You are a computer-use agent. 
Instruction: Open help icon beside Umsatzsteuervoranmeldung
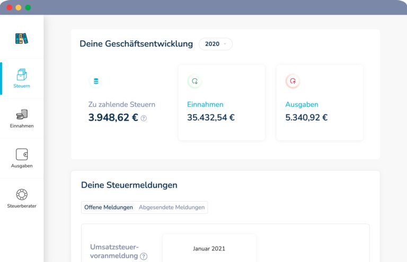pyautogui.click(x=144, y=257)
